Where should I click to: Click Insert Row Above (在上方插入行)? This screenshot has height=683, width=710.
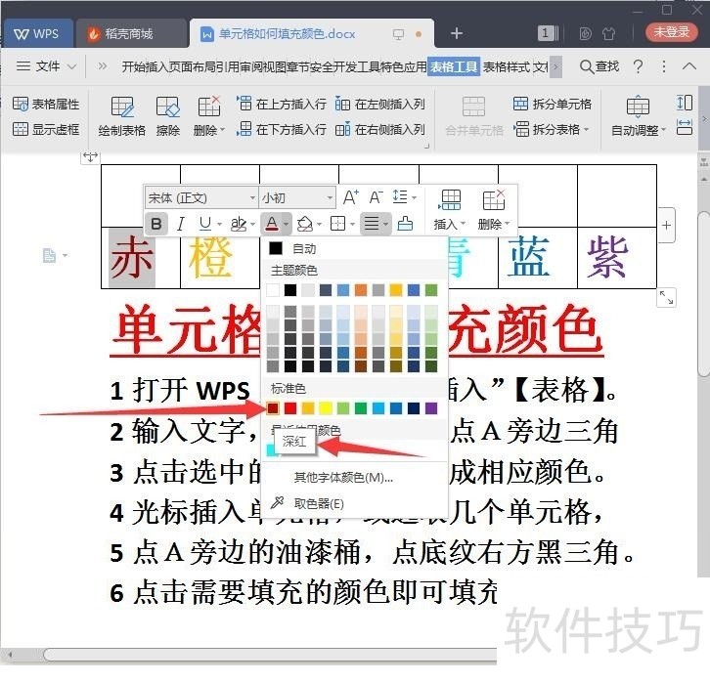(x=282, y=104)
